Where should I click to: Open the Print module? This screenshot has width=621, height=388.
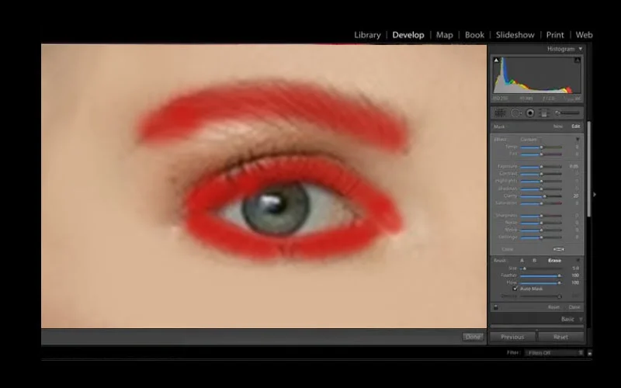tap(555, 35)
